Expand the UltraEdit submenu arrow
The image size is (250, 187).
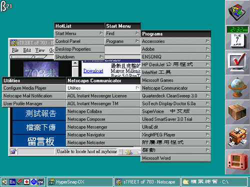pos(207,127)
